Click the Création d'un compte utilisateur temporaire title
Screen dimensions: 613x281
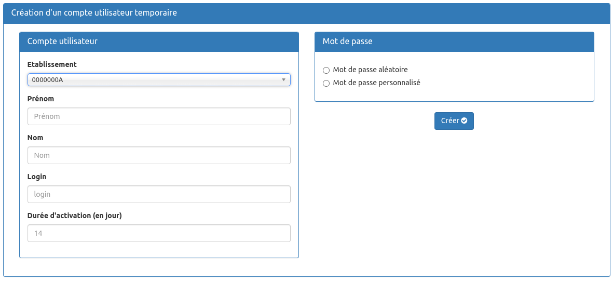pos(94,13)
